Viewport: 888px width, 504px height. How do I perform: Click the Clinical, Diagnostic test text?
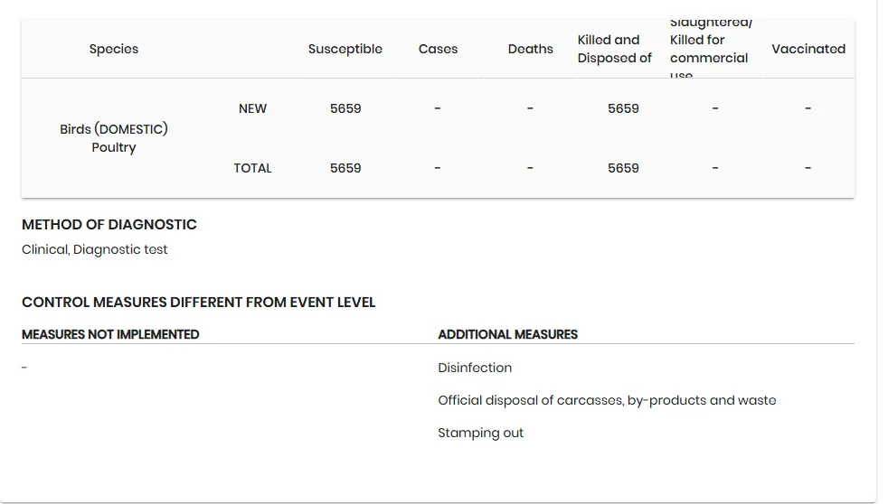pos(95,249)
